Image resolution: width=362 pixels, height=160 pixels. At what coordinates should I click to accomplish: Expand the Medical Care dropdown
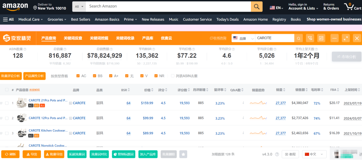click(x=31, y=20)
